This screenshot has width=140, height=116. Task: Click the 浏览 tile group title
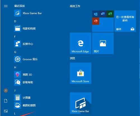pyautogui.click(x=73, y=58)
